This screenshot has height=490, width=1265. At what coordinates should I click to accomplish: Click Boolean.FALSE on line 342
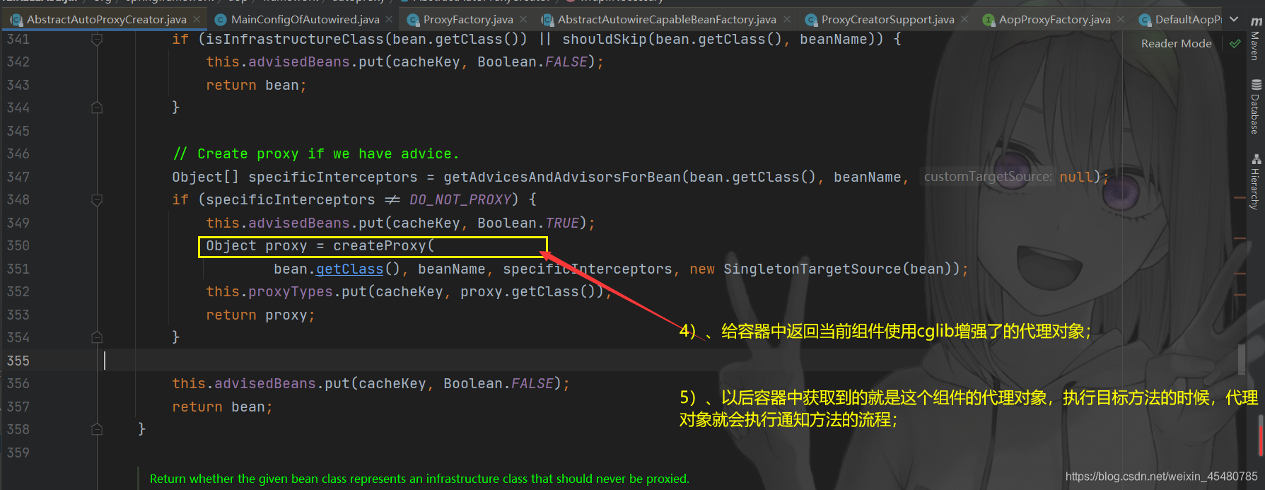pos(532,62)
